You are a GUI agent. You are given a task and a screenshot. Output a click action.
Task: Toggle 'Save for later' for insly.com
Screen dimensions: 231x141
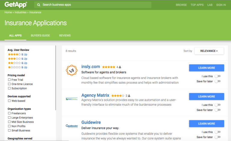click(x=217, y=81)
